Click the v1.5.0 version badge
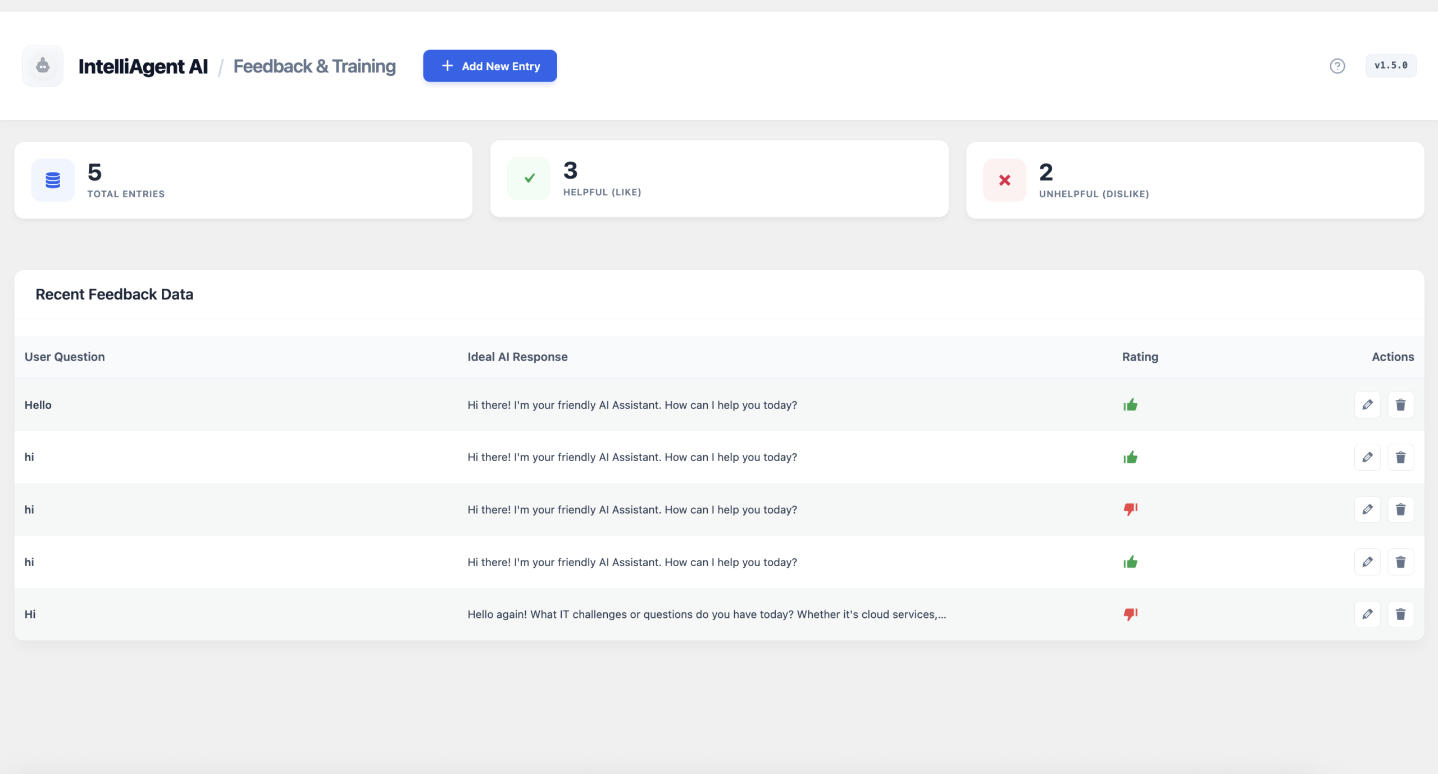This screenshot has height=774, width=1438. [1391, 66]
